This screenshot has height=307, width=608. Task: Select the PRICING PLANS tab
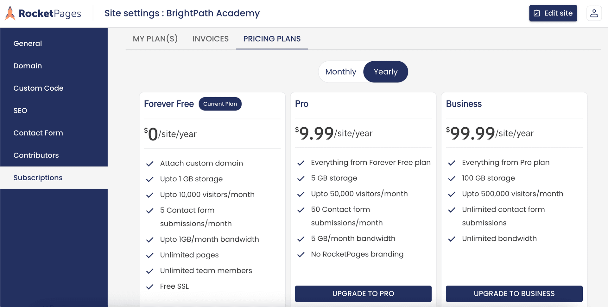(272, 39)
